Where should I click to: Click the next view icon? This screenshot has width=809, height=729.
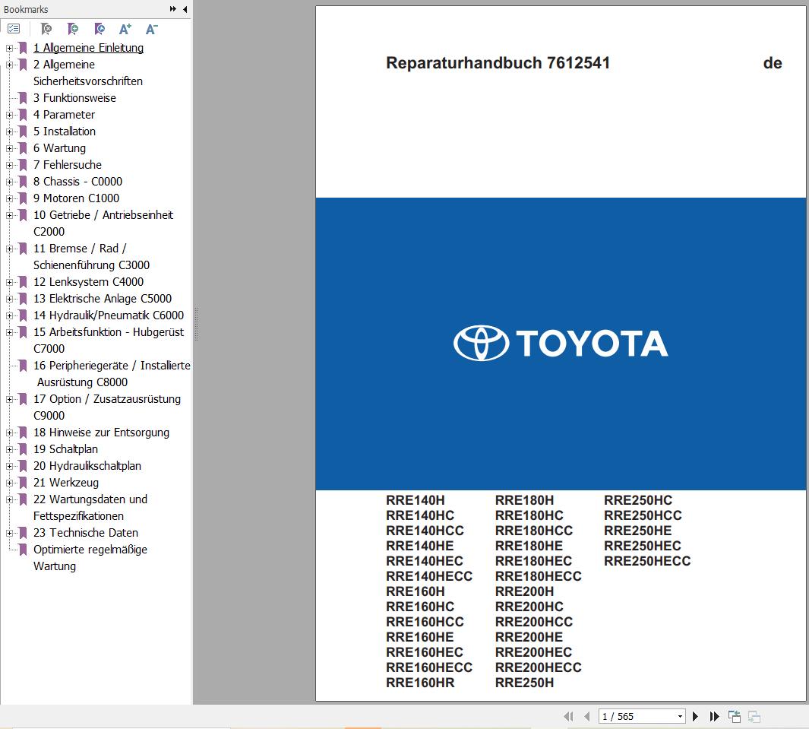click(754, 716)
